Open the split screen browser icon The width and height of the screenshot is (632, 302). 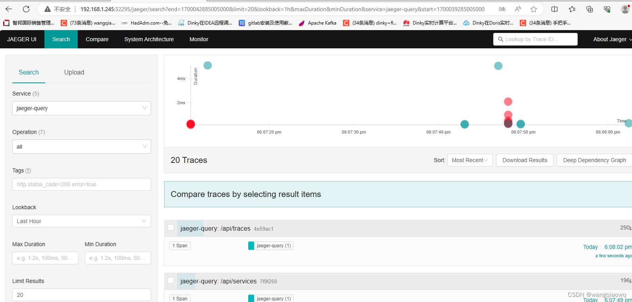[x=555, y=9]
